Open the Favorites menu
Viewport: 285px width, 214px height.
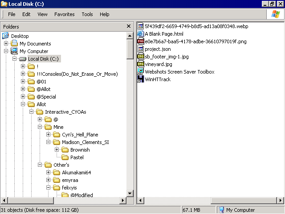pos(64,14)
